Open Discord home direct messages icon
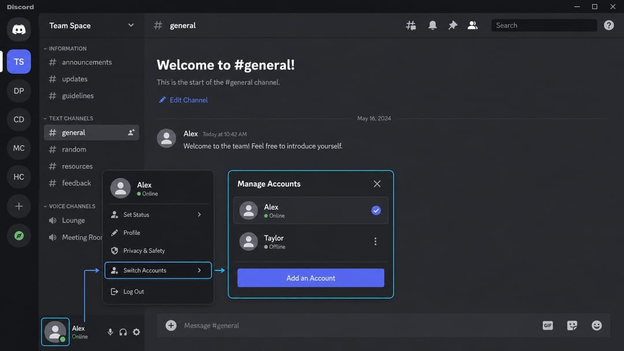This screenshot has width=624, height=351. click(18, 29)
